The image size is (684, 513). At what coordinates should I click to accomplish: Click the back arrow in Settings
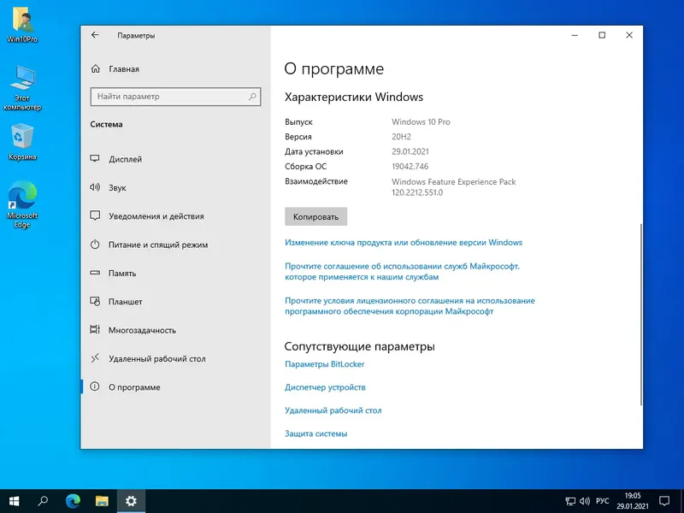94,35
